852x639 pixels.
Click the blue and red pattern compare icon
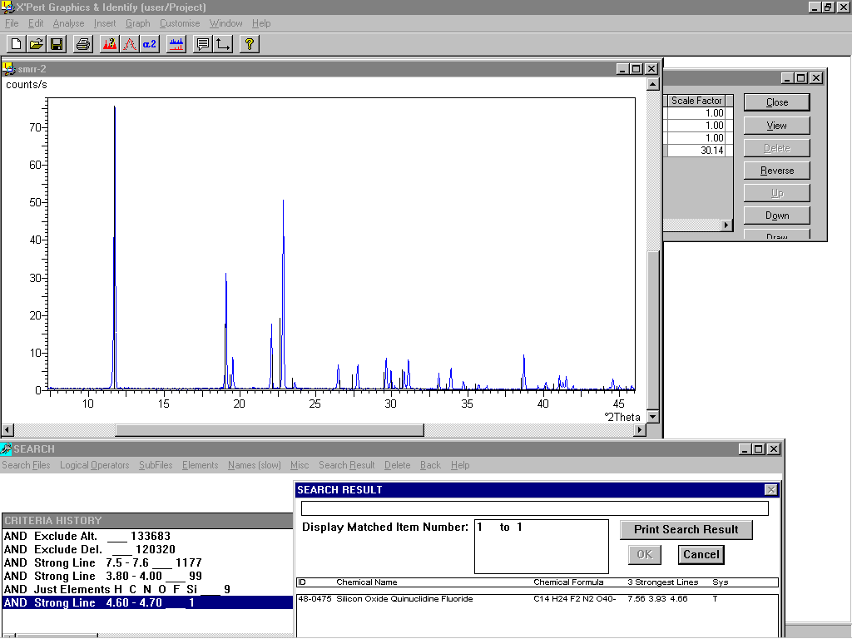(x=176, y=44)
